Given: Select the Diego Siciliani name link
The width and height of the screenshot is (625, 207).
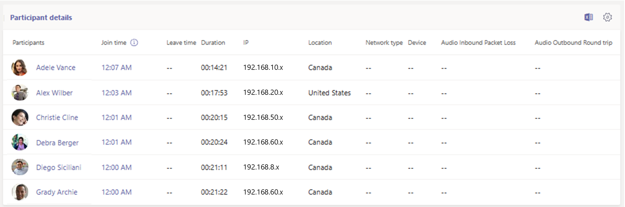Looking at the screenshot, I should (59, 167).
